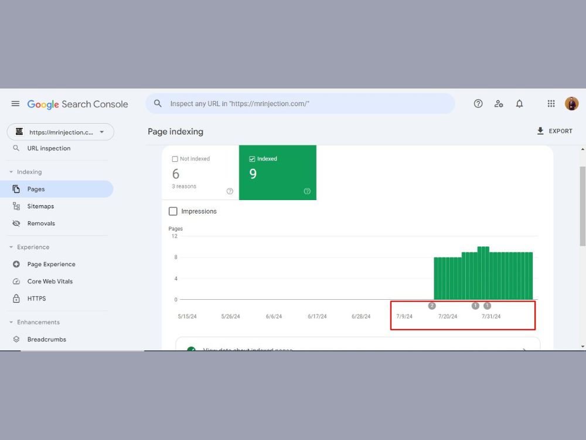This screenshot has height=440, width=586.
Task: Toggle the Not indexed checkbox
Action: tap(175, 159)
